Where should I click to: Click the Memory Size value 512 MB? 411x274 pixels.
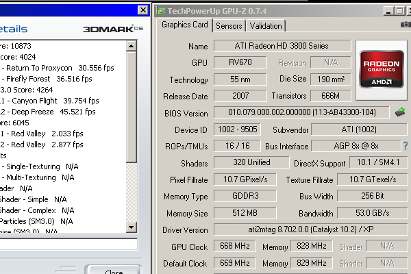tap(245, 213)
